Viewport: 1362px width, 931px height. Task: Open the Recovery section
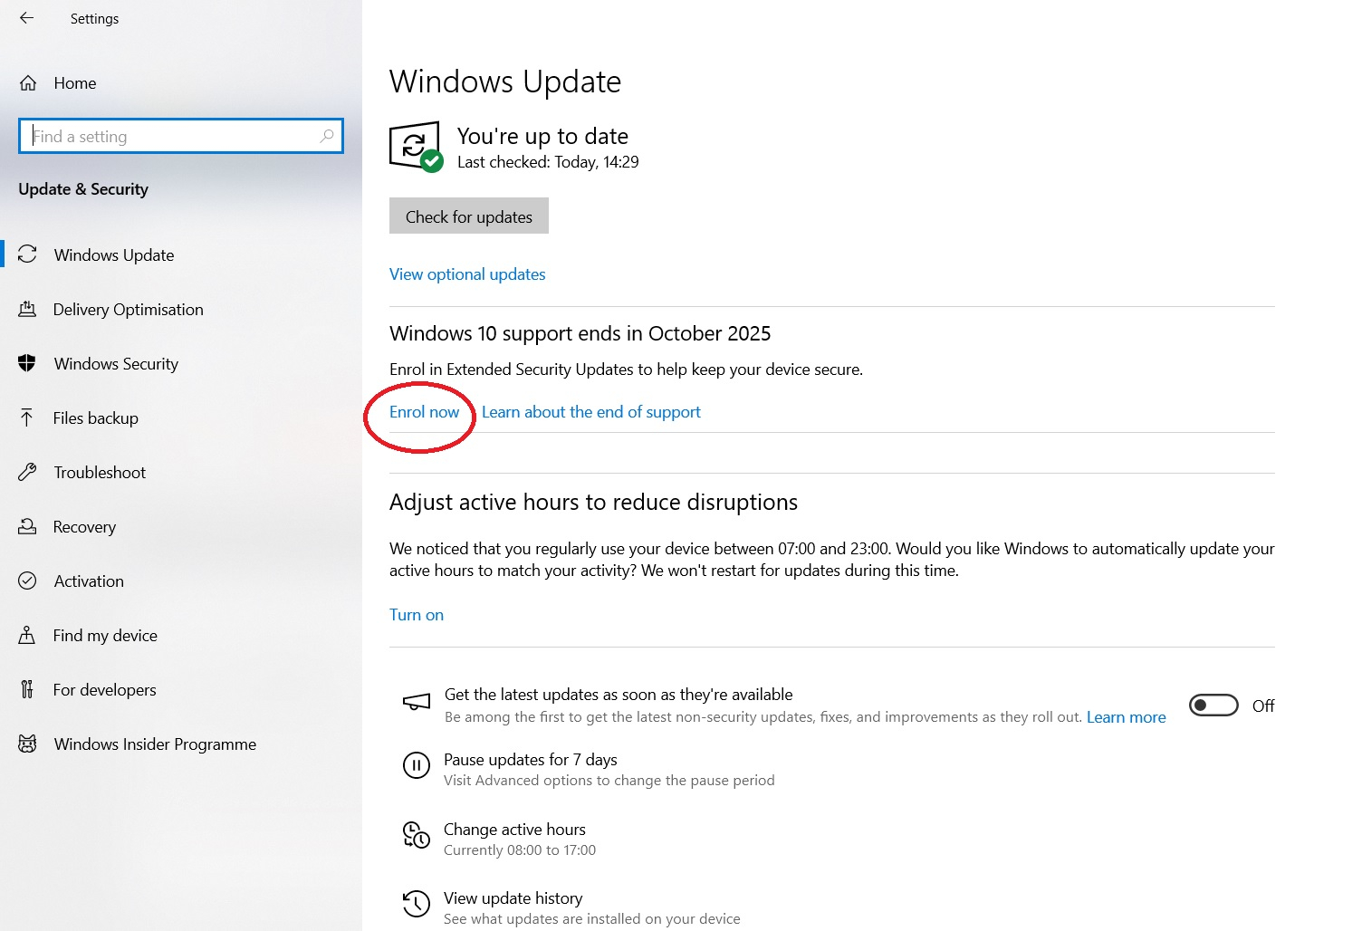pos(84,527)
